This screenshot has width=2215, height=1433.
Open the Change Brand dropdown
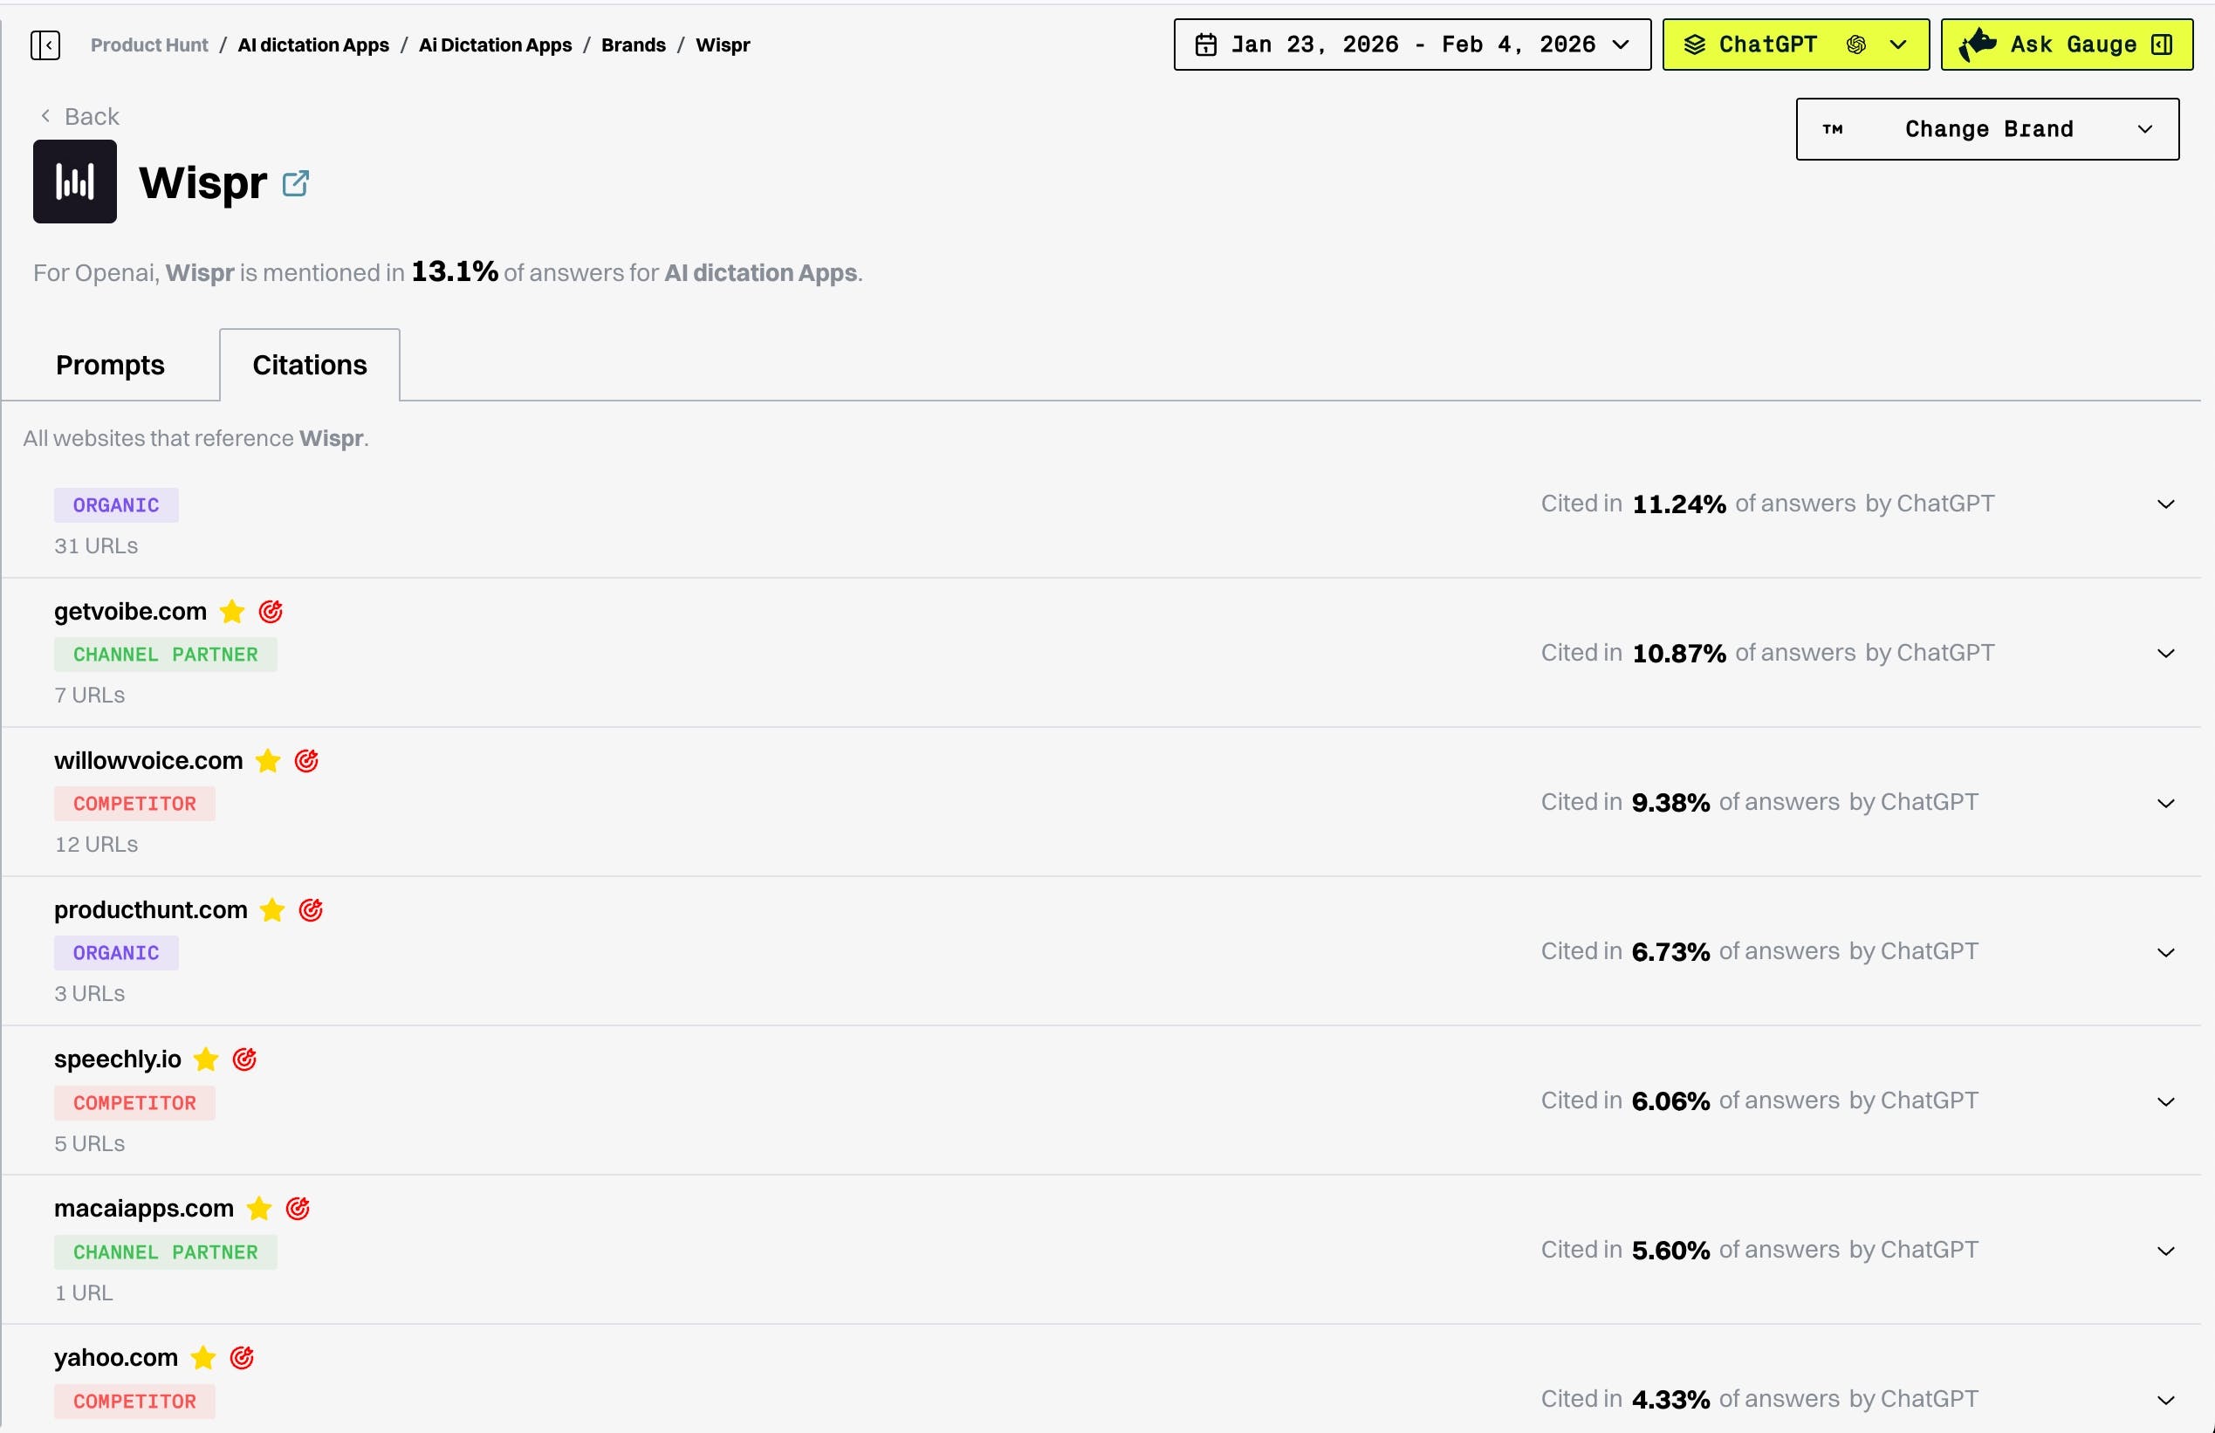pos(1986,129)
